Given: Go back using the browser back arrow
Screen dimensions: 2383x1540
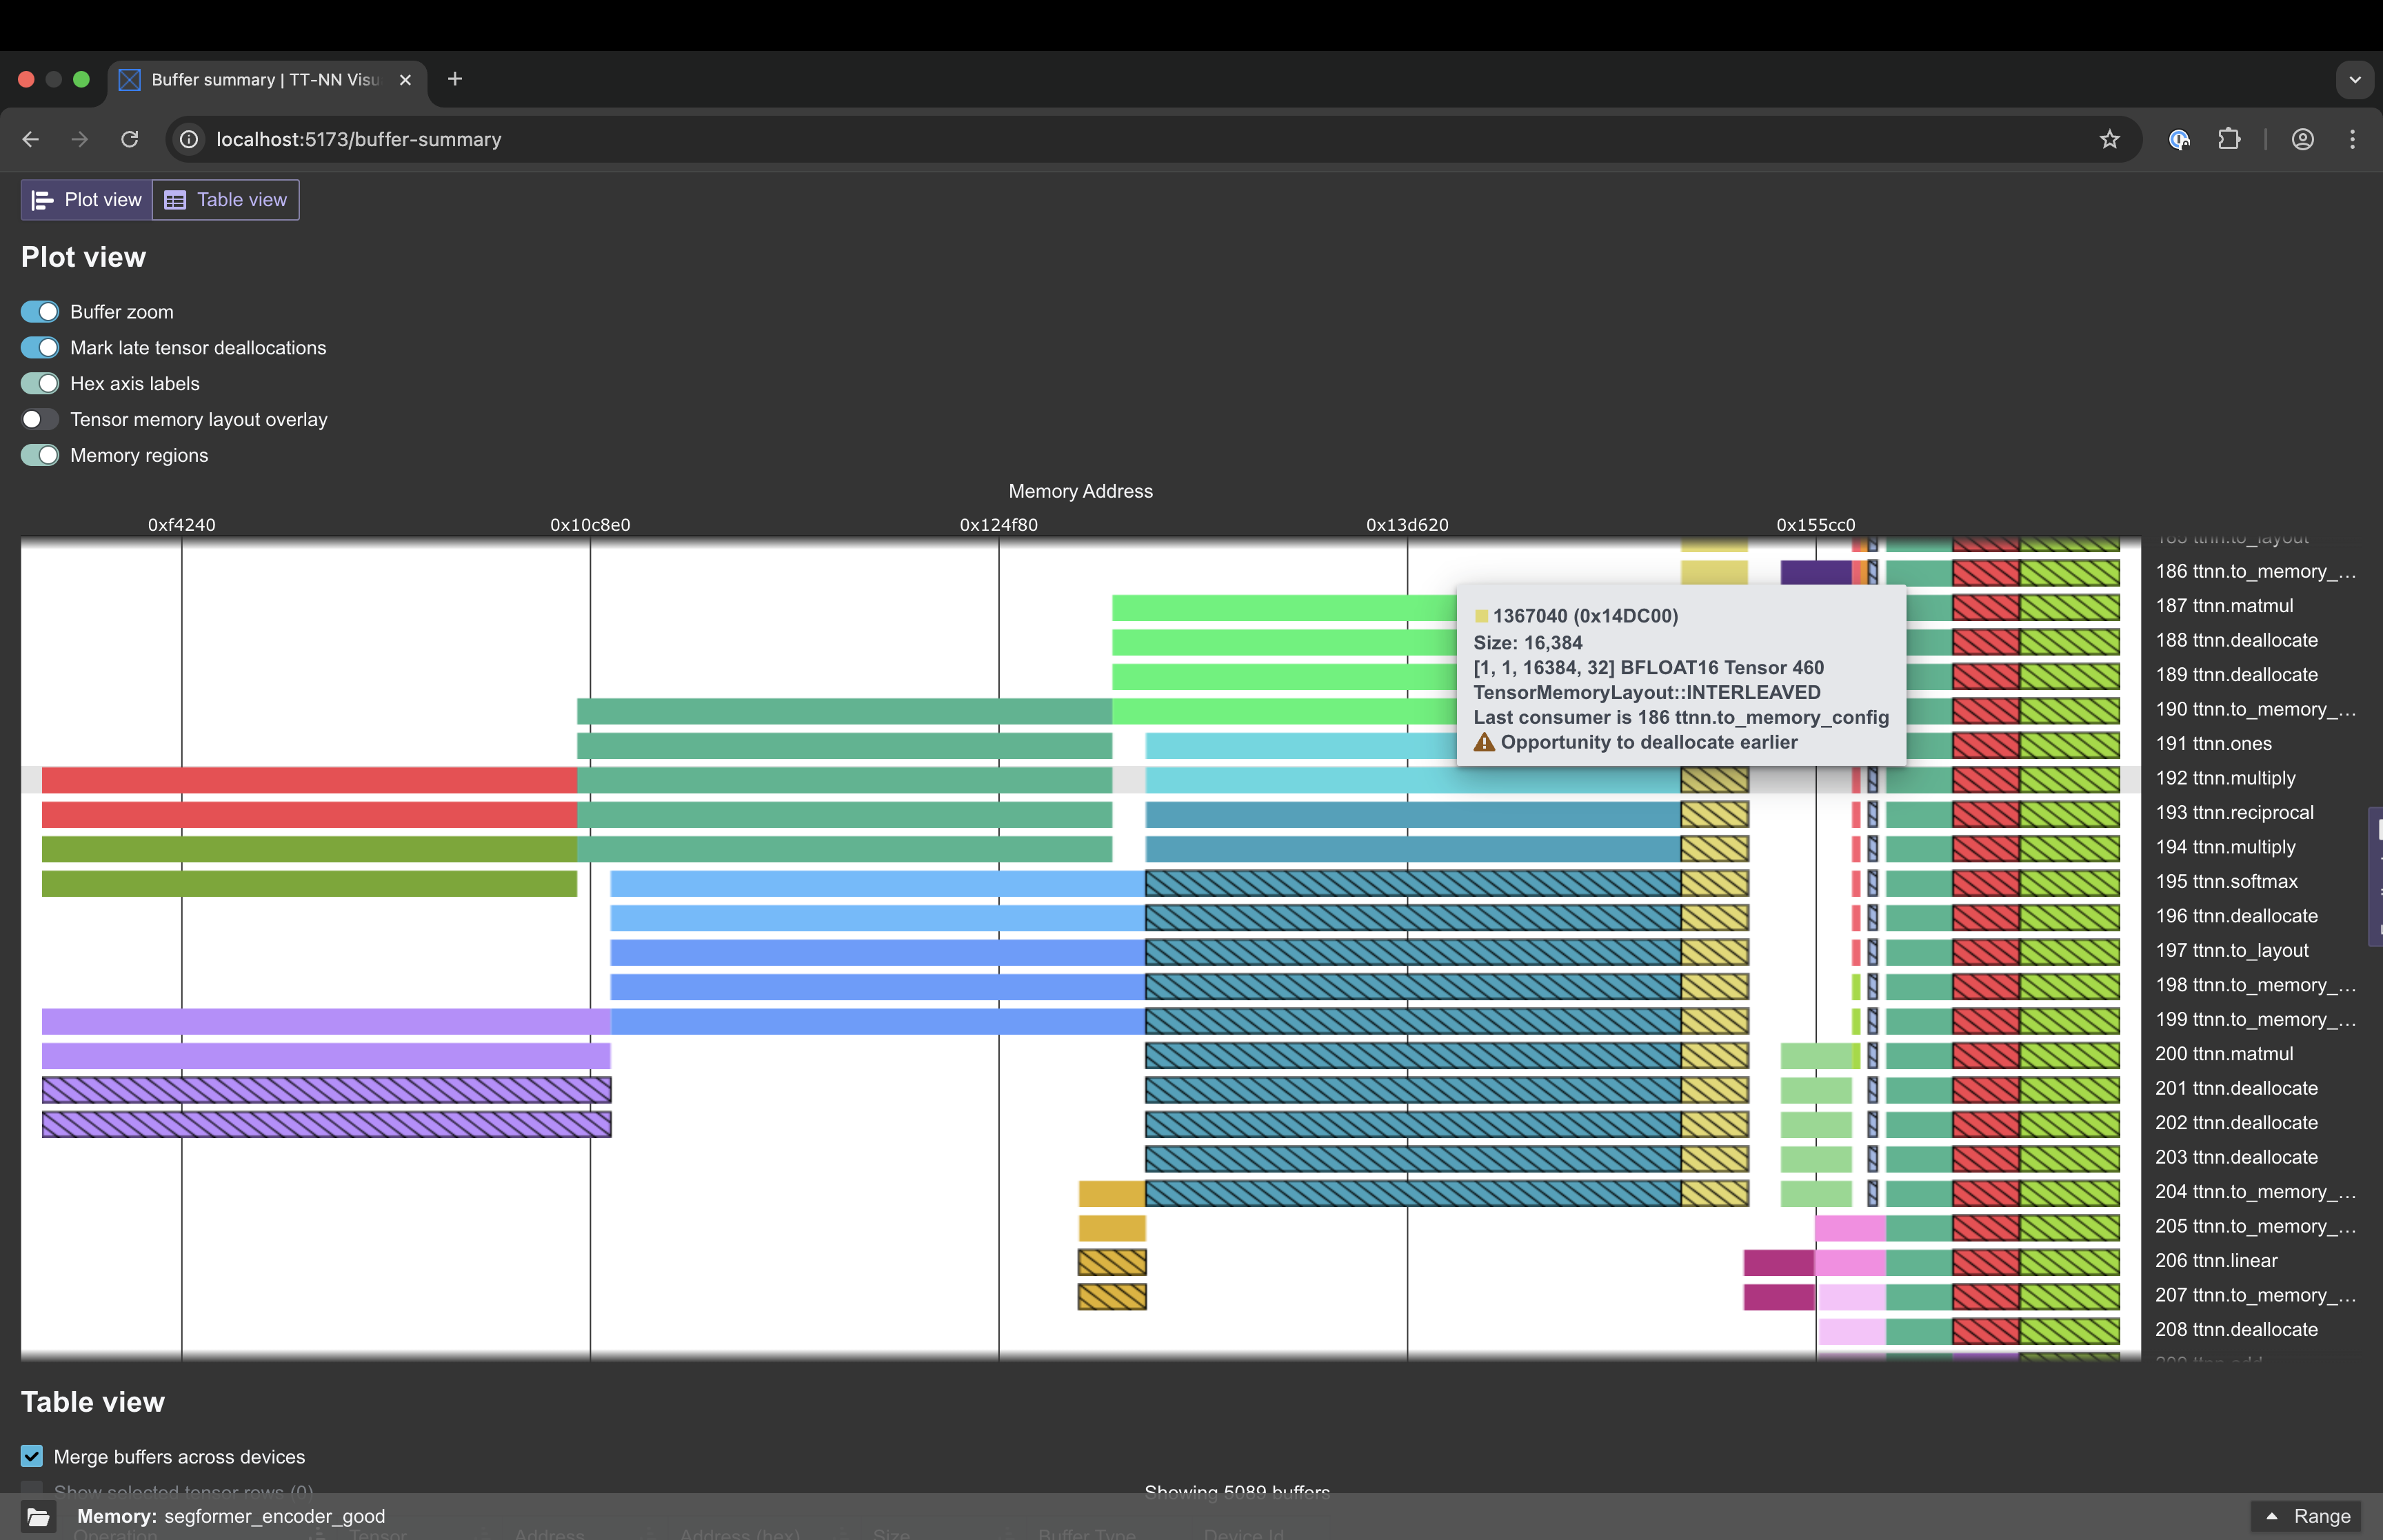Looking at the screenshot, I should pos(31,139).
